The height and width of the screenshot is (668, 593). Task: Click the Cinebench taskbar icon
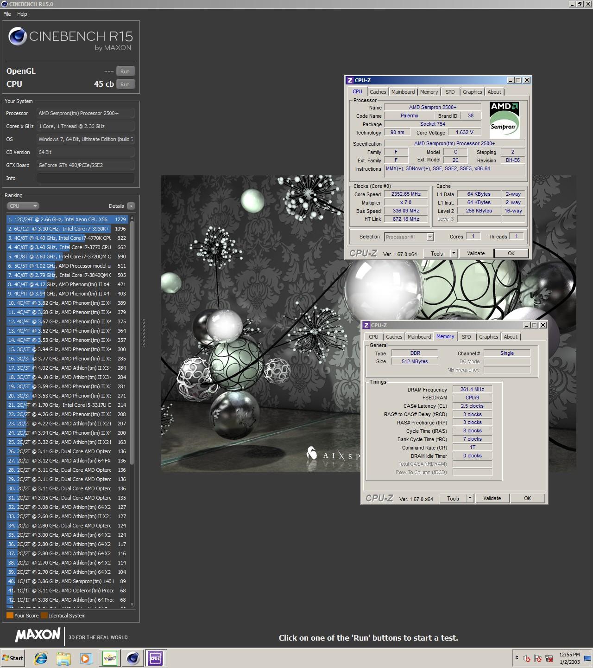tap(132, 658)
